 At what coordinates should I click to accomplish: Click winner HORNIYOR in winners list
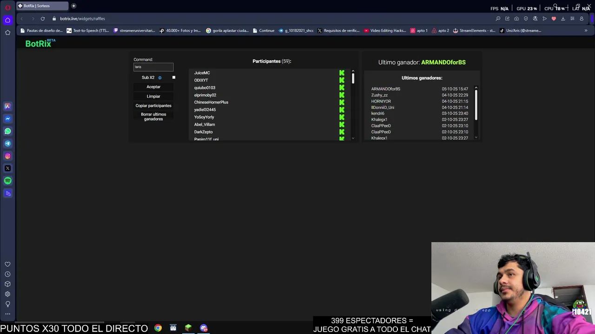(381, 101)
